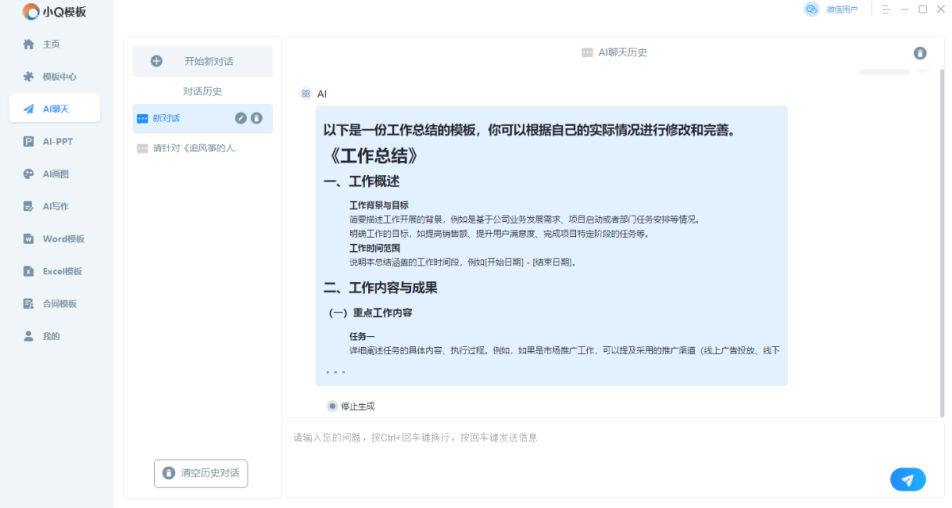This screenshot has width=952, height=508.
Task: Click the trash icon in chat history header
Action: coord(919,53)
